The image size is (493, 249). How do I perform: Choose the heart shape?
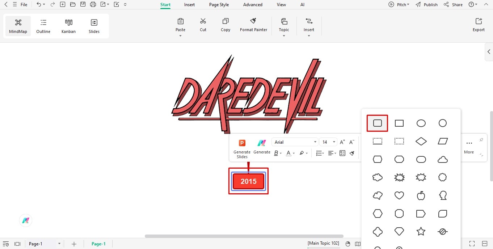tap(399, 195)
